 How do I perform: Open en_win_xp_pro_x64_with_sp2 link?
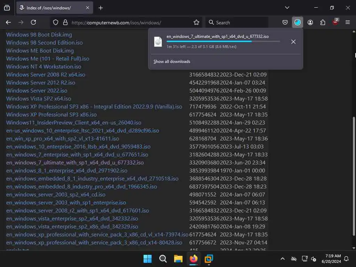click(63, 138)
